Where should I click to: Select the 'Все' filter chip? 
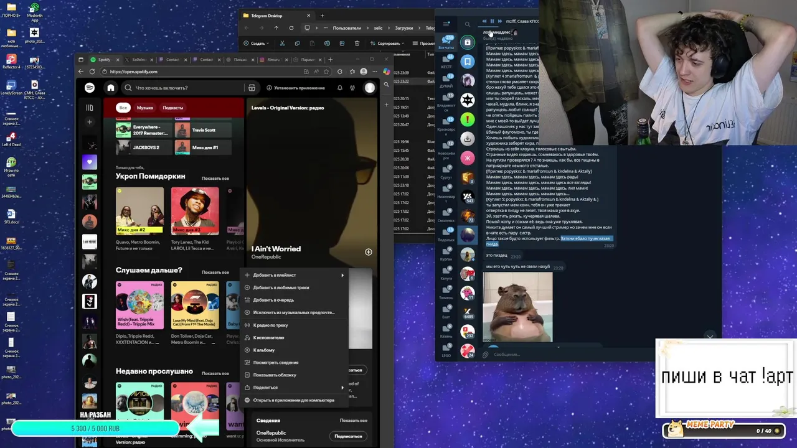coord(123,108)
